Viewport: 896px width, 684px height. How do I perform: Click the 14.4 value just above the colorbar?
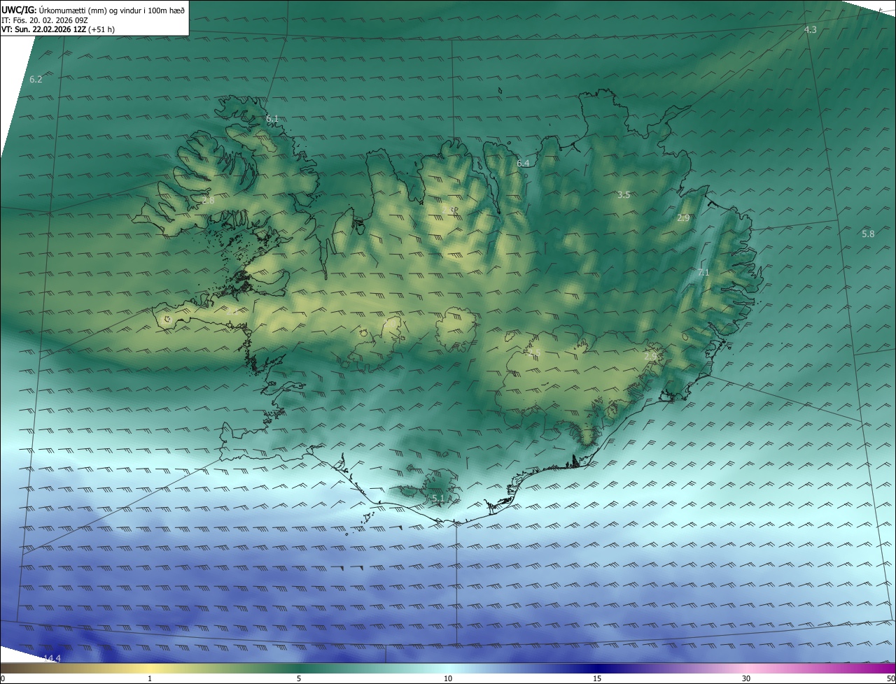coord(52,659)
